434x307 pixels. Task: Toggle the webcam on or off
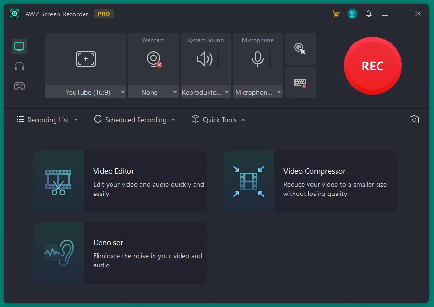[x=154, y=59]
